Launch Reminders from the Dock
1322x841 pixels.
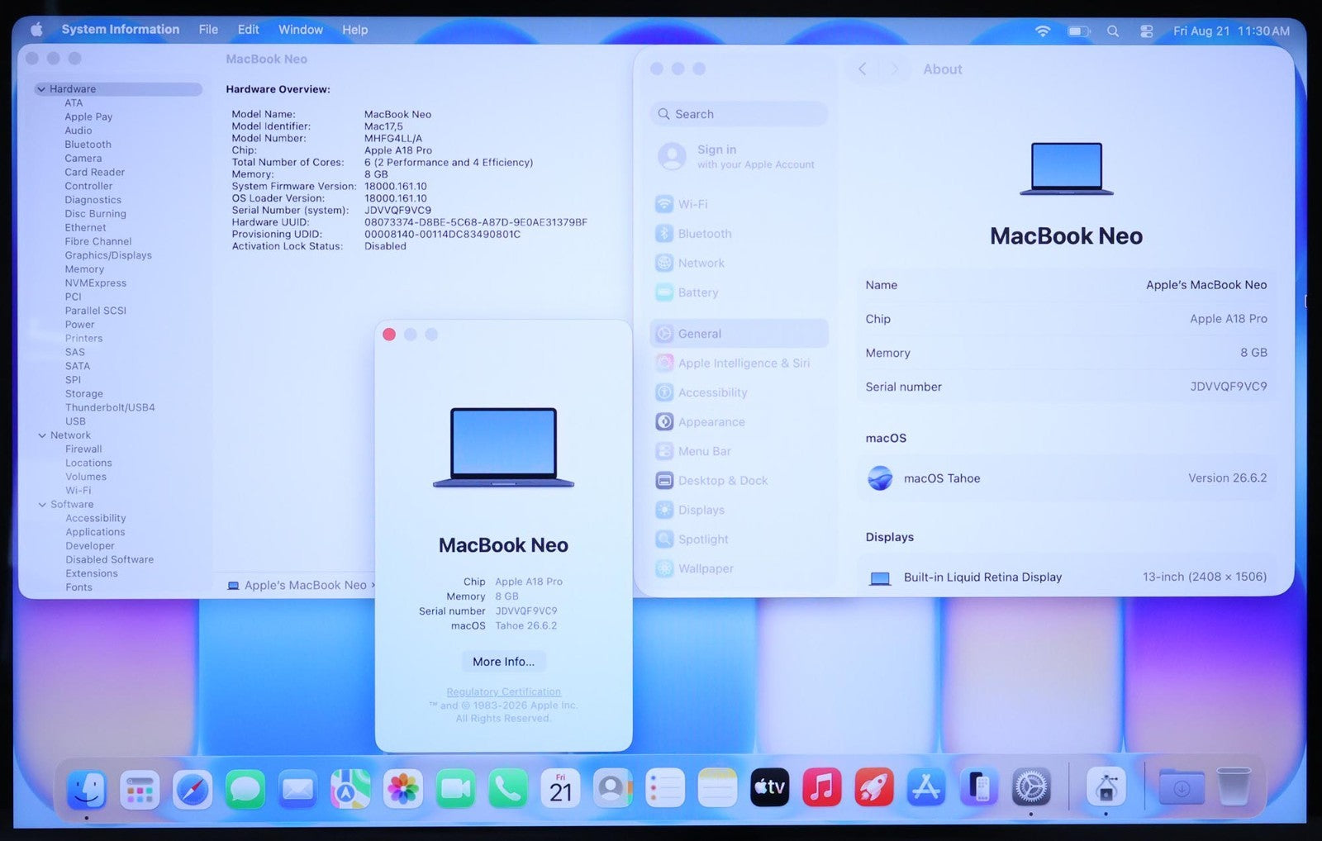665,789
